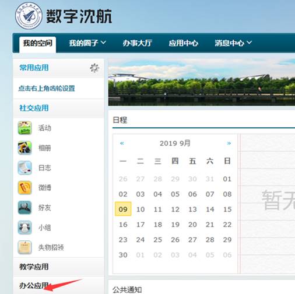The height and width of the screenshot is (294, 295).
Task: Go to previous month in calendar
Action: 122,143
